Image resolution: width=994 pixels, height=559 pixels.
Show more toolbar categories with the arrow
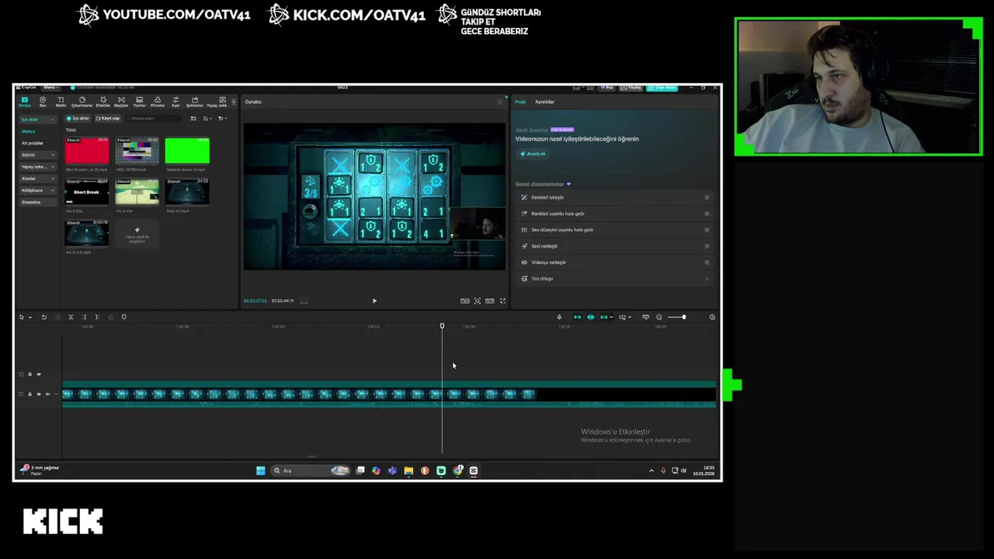click(x=234, y=102)
